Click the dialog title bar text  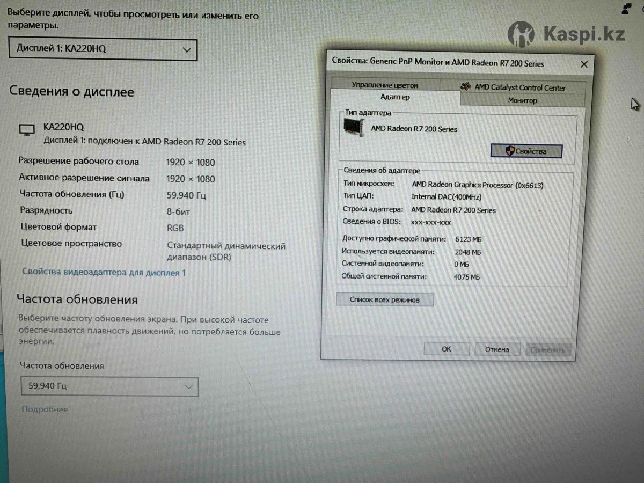tap(437, 63)
